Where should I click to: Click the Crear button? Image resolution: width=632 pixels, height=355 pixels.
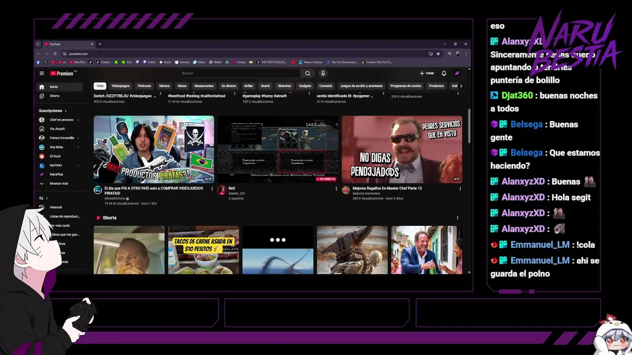427,73
